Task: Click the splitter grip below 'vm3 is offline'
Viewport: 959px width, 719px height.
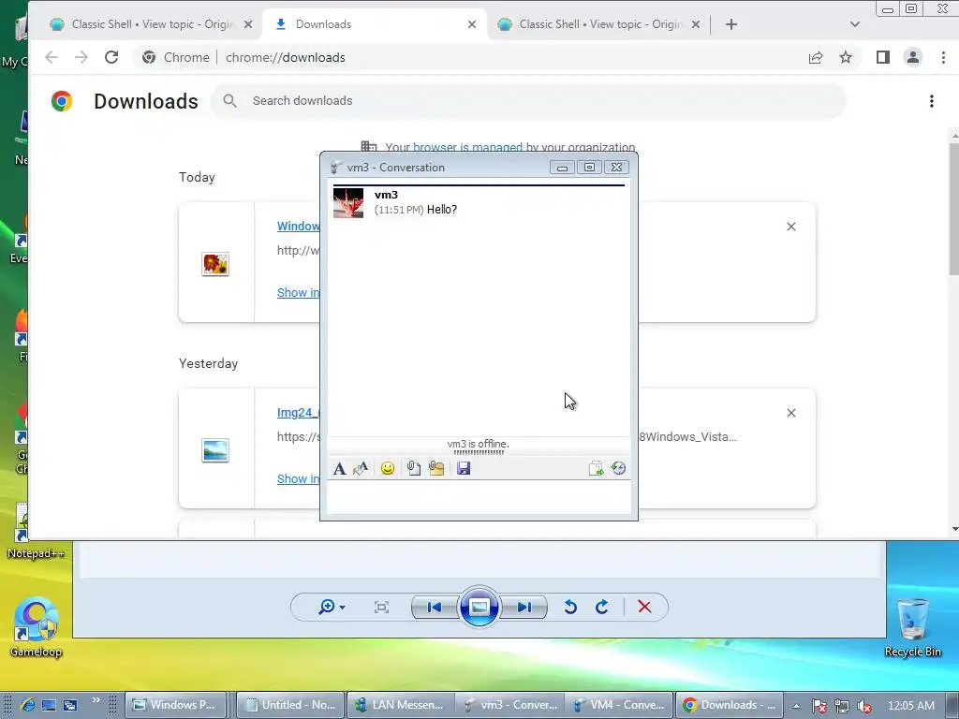Action: (x=479, y=452)
